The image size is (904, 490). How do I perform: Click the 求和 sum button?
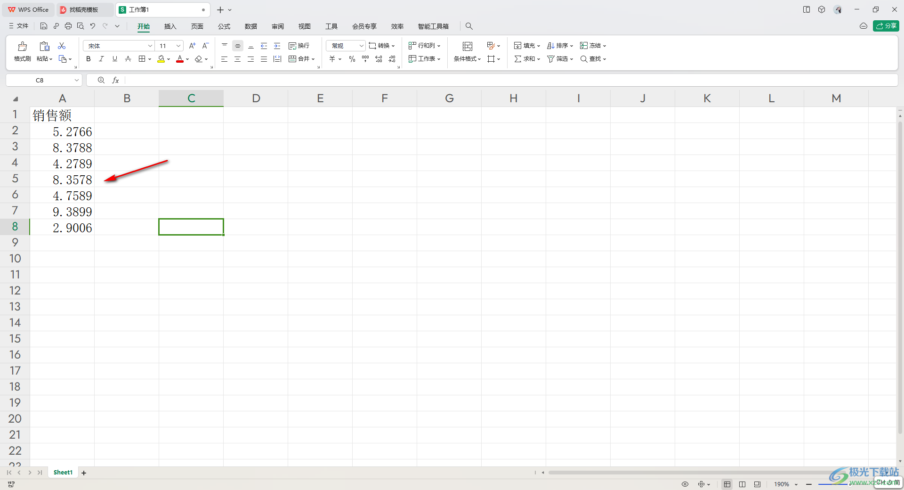[x=527, y=59]
